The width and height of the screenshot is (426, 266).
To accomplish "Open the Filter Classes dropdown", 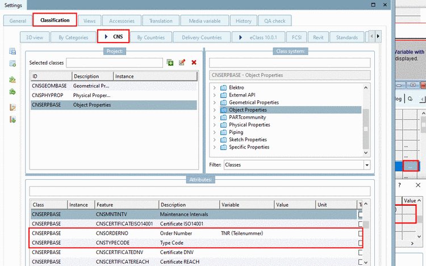I will [367, 165].
